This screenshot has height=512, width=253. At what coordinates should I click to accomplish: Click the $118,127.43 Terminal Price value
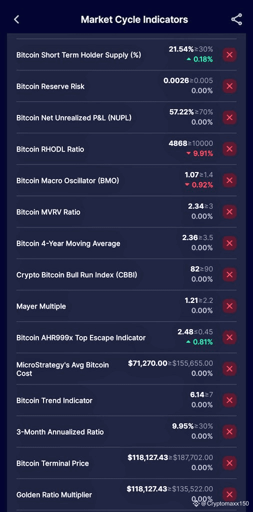pyautogui.click(x=147, y=457)
